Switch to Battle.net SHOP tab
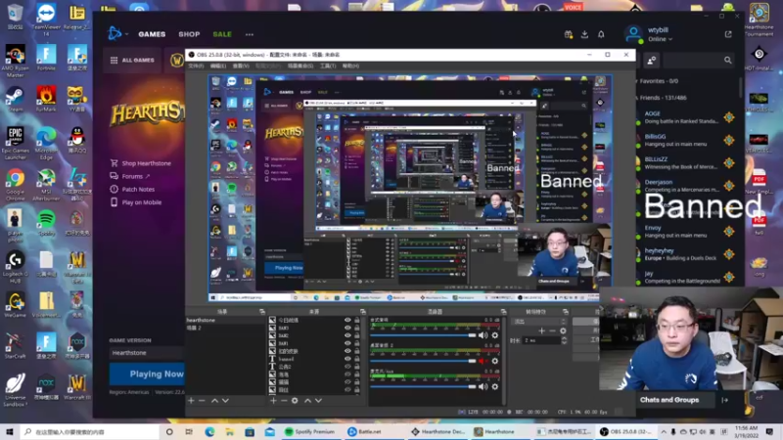The image size is (783, 440). 189,34
